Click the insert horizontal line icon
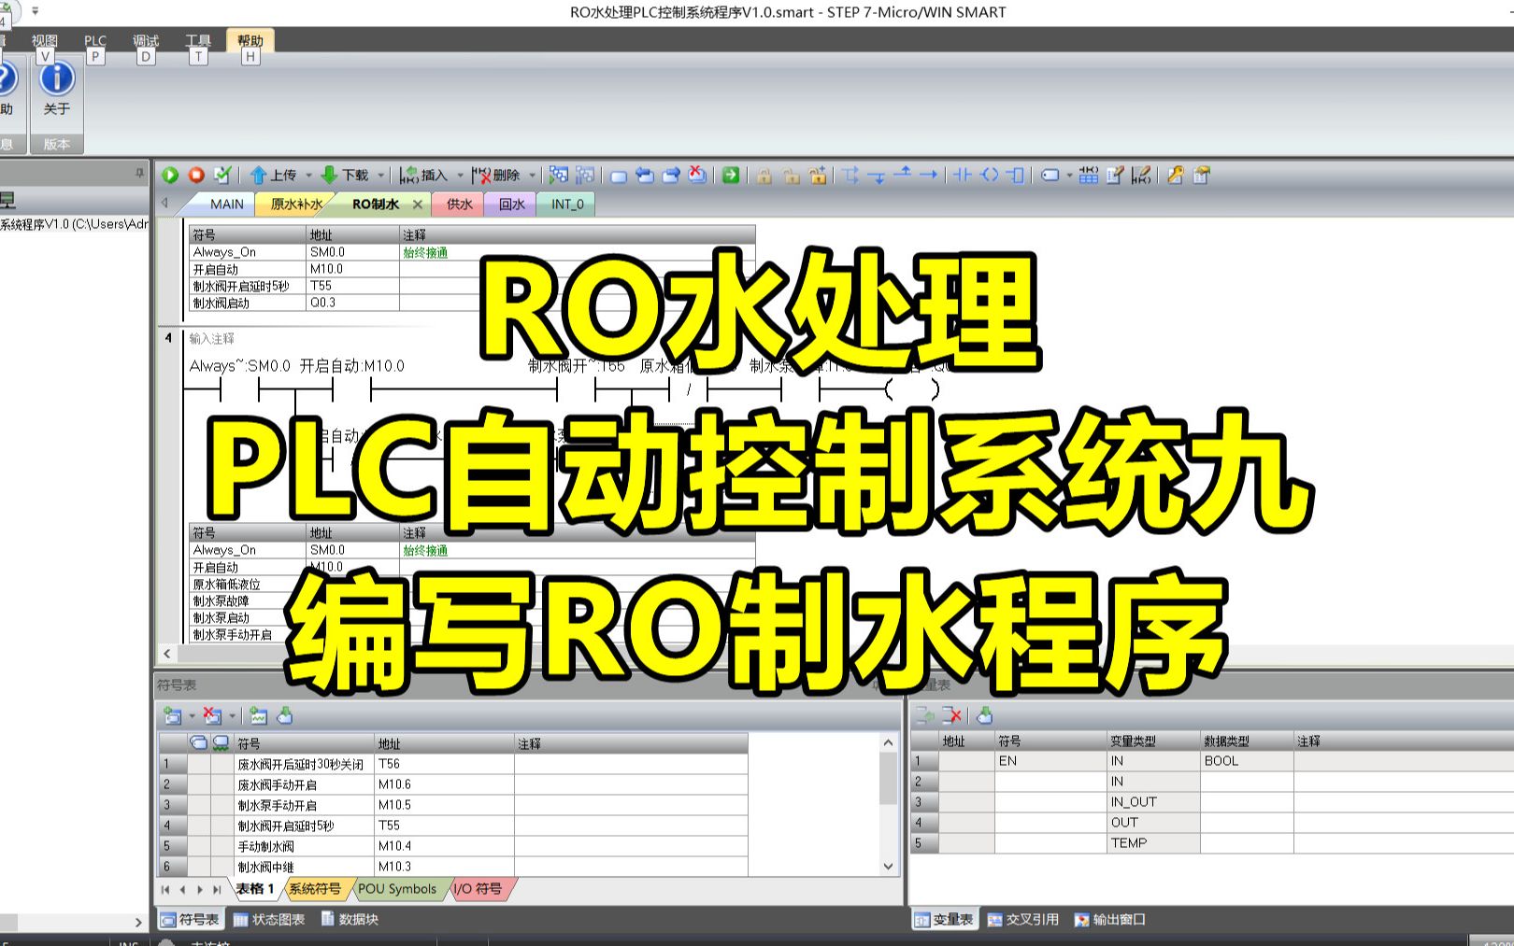The image size is (1514, 946). tap(928, 175)
